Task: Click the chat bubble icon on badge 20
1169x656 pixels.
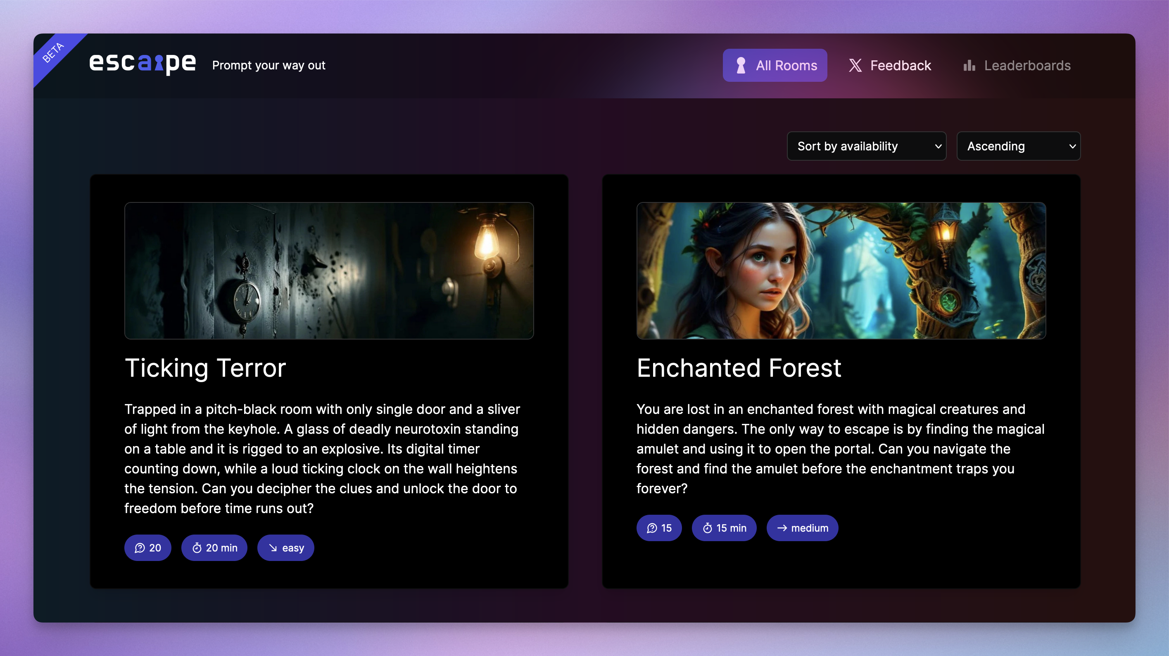Action: (x=140, y=548)
